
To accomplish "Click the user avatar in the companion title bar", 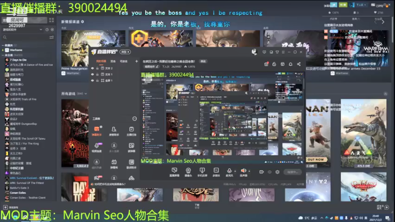I will point(254,52).
